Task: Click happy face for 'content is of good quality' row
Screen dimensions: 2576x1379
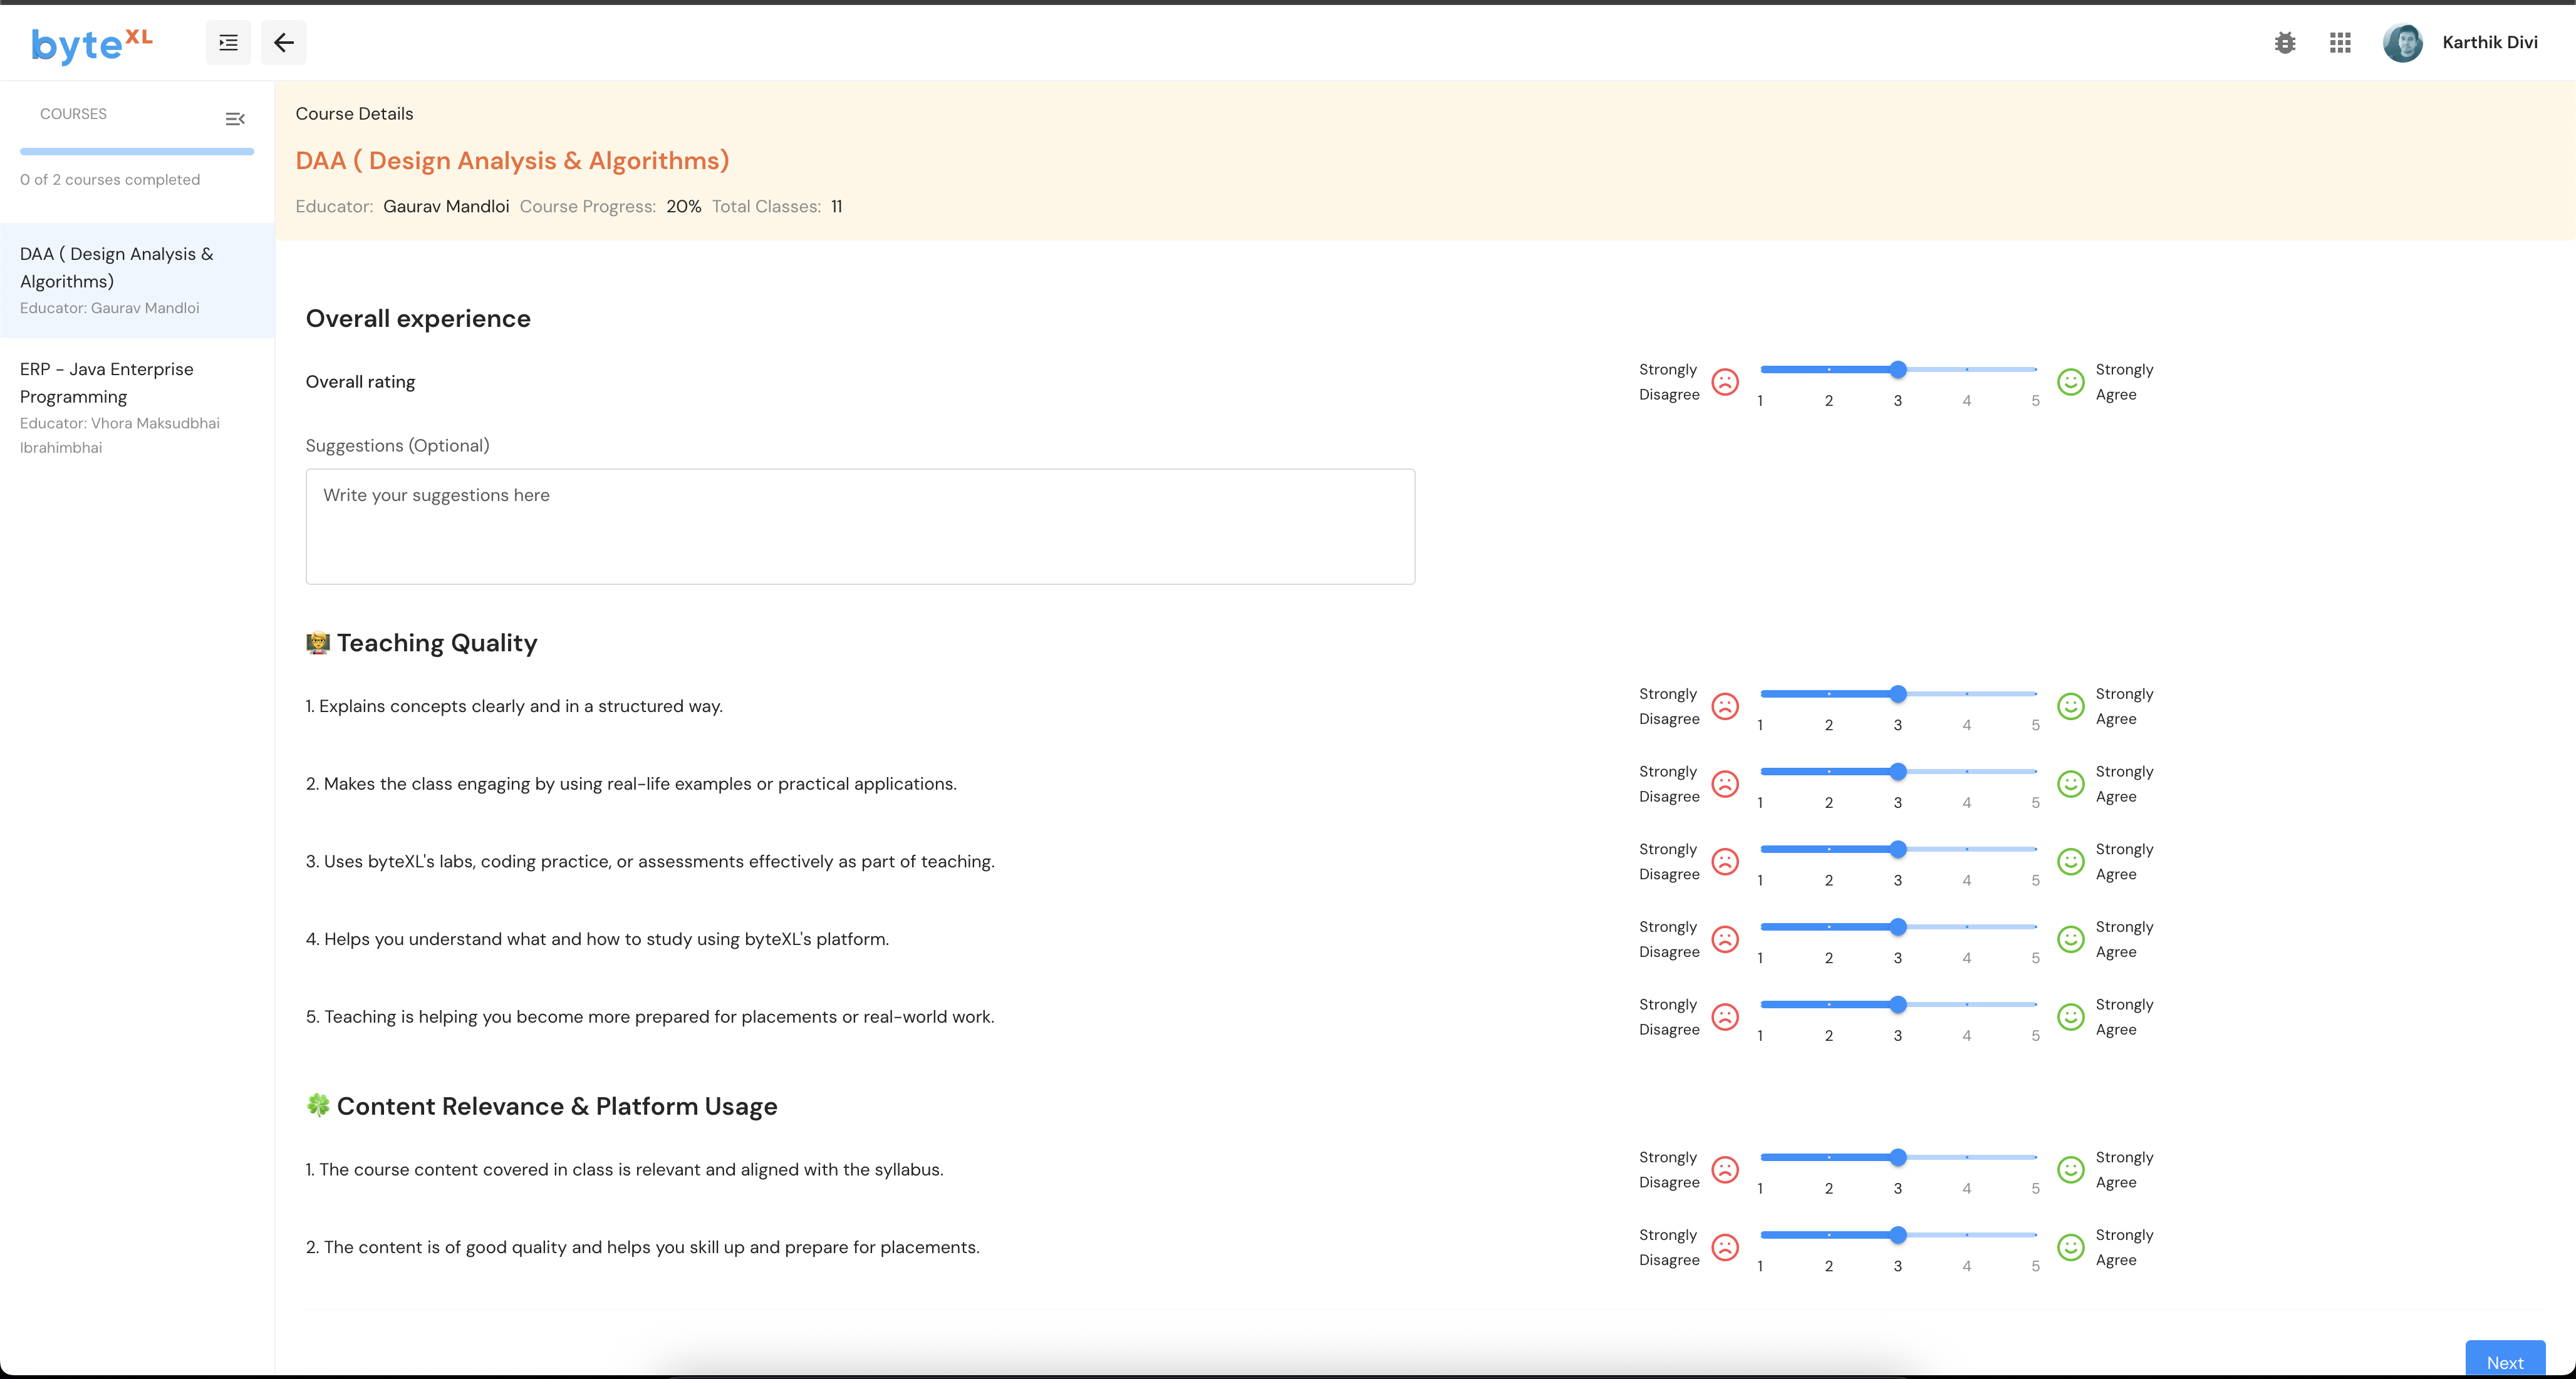Action: 2070,1247
